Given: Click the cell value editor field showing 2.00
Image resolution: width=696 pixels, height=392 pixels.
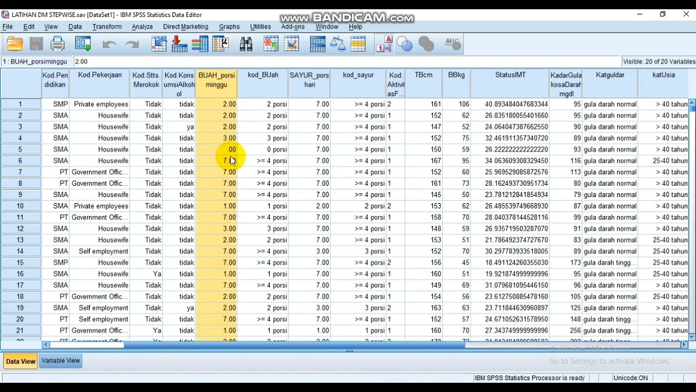Looking at the screenshot, I should pos(346,62).
